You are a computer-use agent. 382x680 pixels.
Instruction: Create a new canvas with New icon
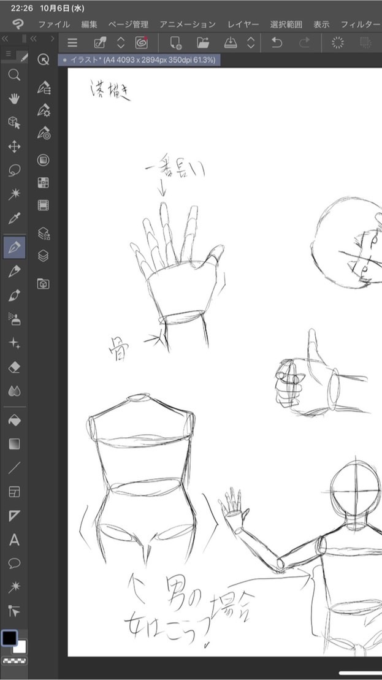point(175,42)
